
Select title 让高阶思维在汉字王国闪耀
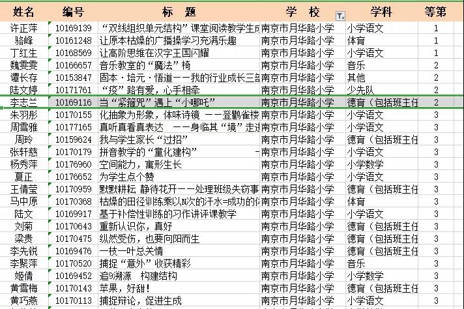click(154, 53)
